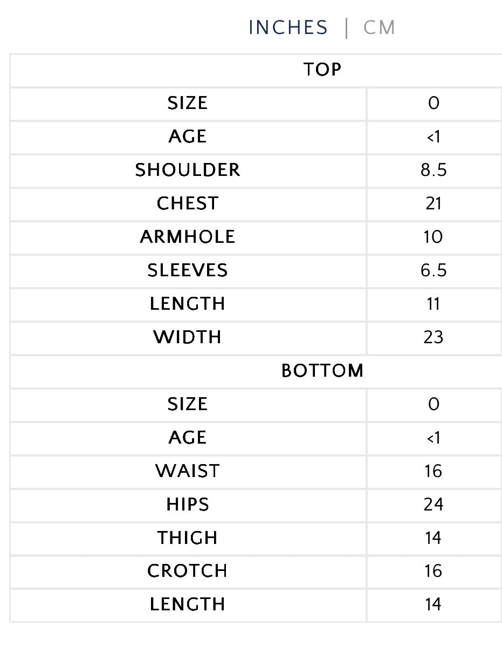This screenshot has height=660, width=502.
Task: Select the SLEEVES row label
Action: tap(188, 270)
